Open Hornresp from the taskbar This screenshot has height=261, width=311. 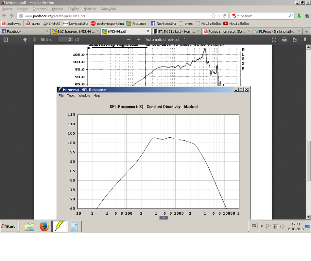pyautogui.click(x=59, y=226)
